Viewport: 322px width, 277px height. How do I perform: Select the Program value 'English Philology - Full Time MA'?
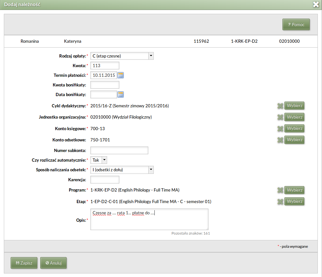pyautogui.click(x=149, y=190)
